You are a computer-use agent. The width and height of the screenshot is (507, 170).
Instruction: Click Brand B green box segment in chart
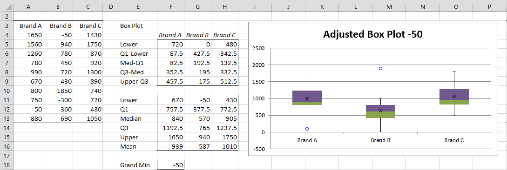[x=380, y=115]
